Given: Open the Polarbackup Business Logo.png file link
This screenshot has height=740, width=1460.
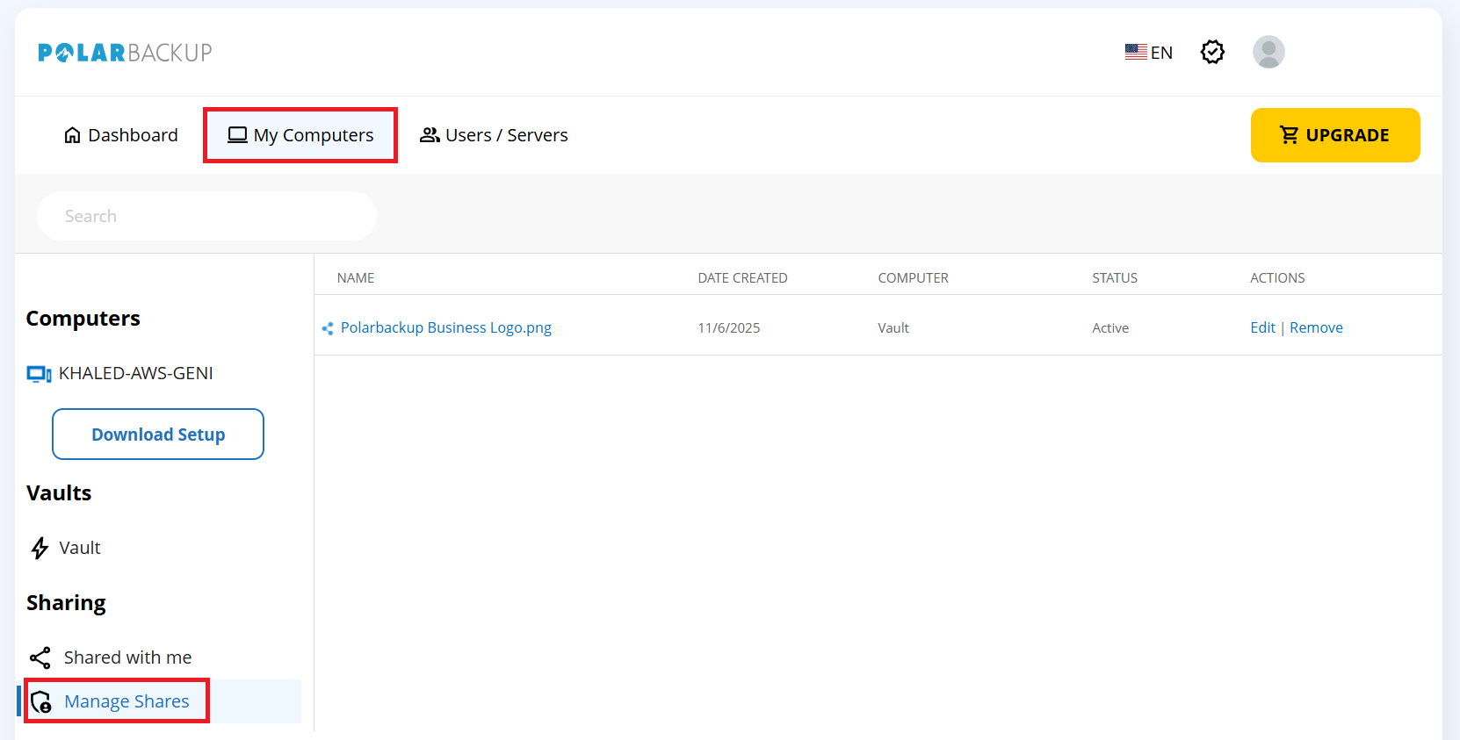Looking at the screenshot, I should tap(445, 327).
